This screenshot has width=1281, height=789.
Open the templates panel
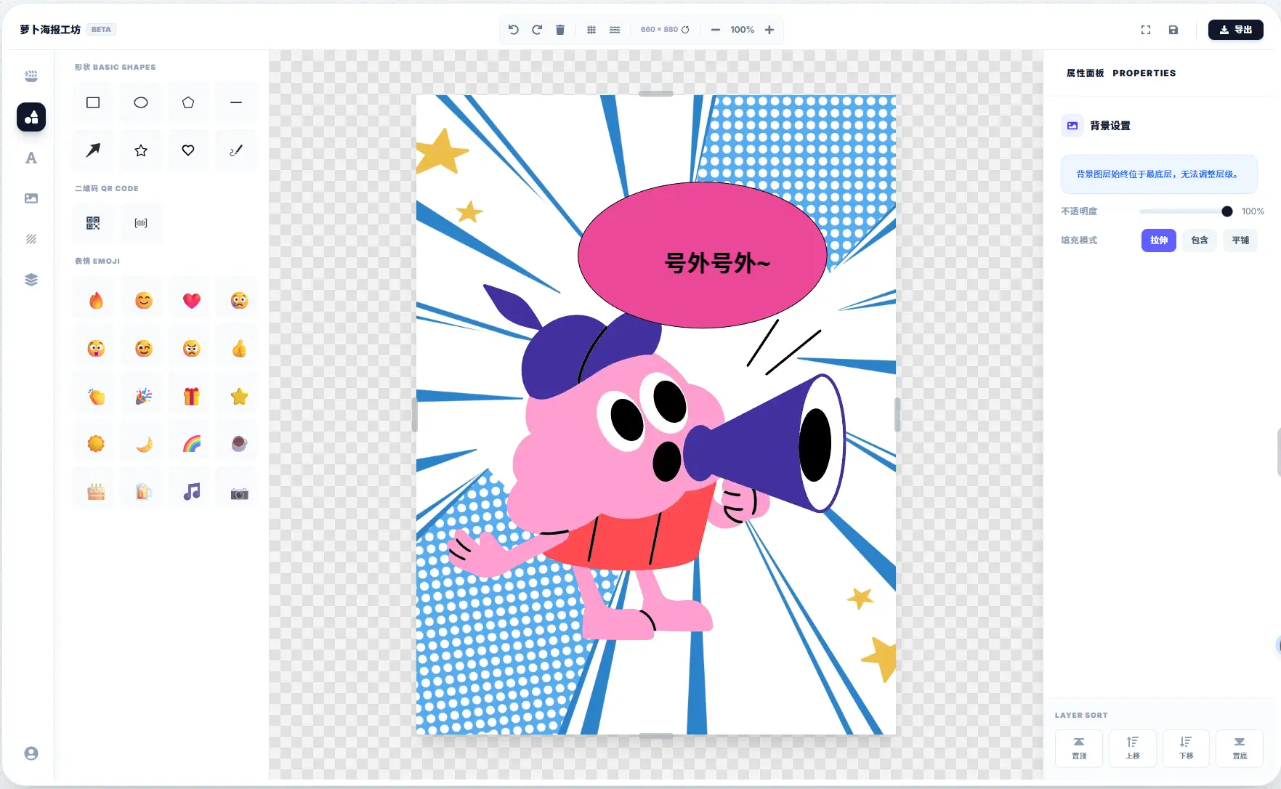(31, 76)
